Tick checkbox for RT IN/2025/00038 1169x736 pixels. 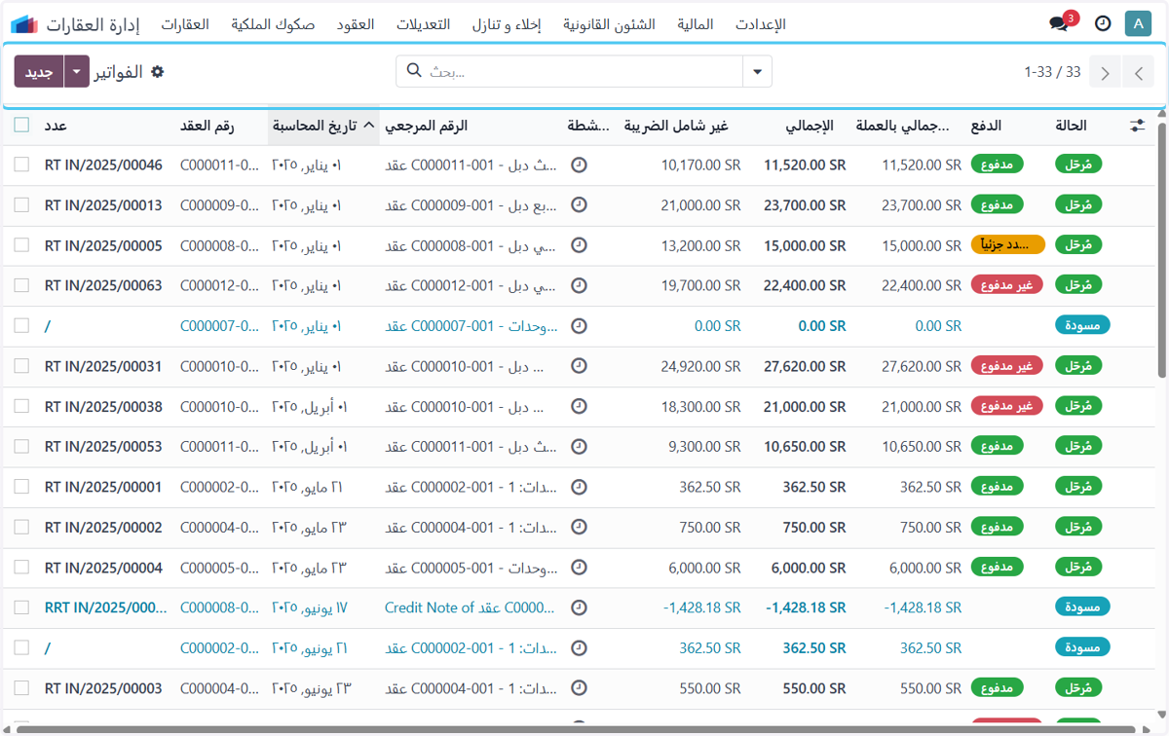[x=21, y=407]
